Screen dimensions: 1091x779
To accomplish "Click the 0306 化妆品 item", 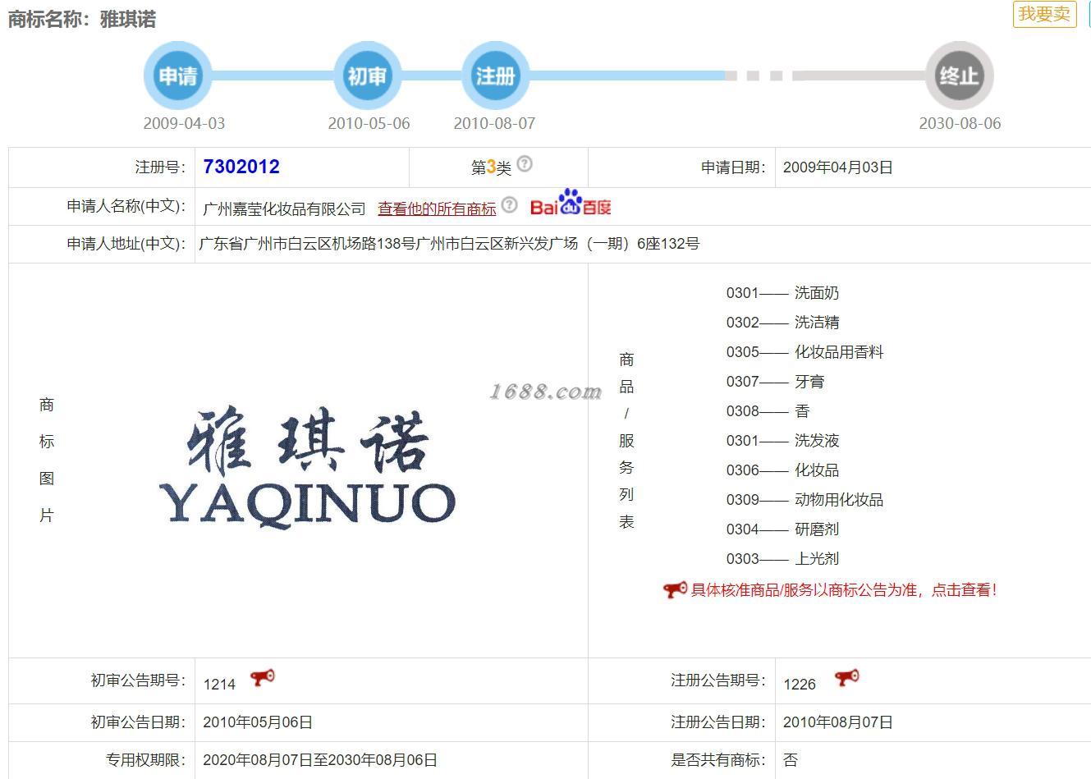I will [782, 470].
